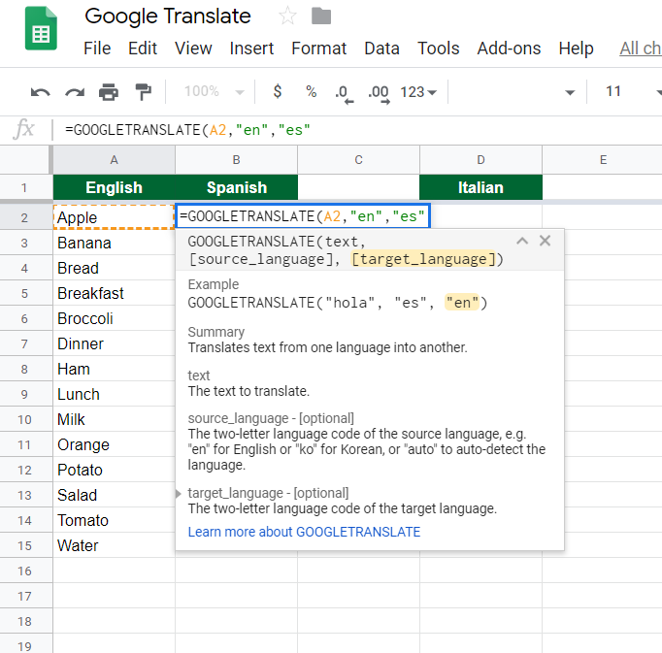Decrease decimal places button
The width and height of the screenshot is (662, 653).
(x=343, y=92)
